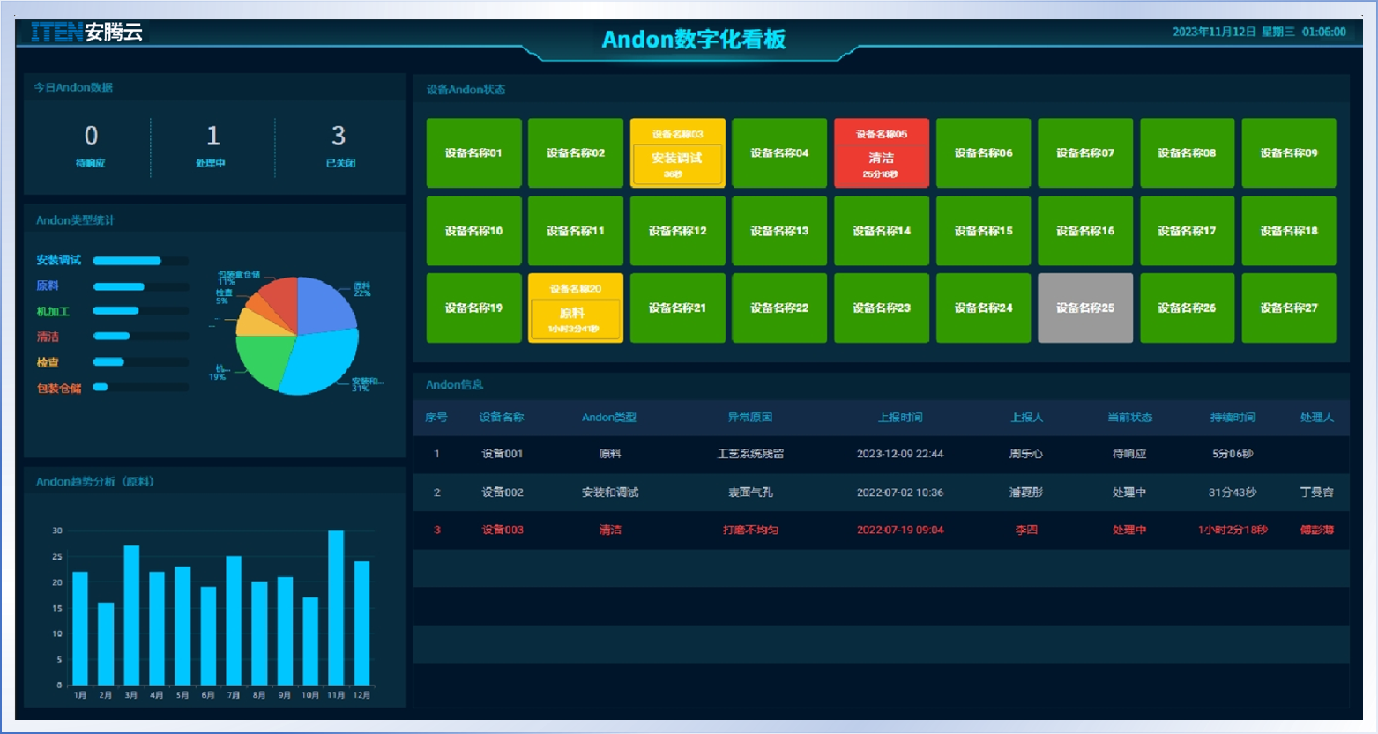Click the 11月 bar in trend chart
Screen dimensions: 1378x734
[336, 607]
